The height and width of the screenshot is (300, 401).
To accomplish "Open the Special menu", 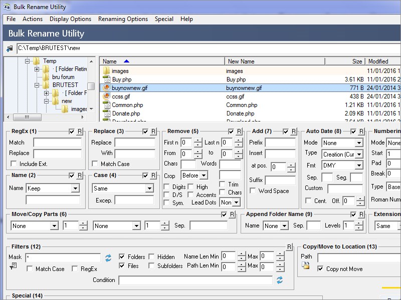I will (x=164, y=19).
